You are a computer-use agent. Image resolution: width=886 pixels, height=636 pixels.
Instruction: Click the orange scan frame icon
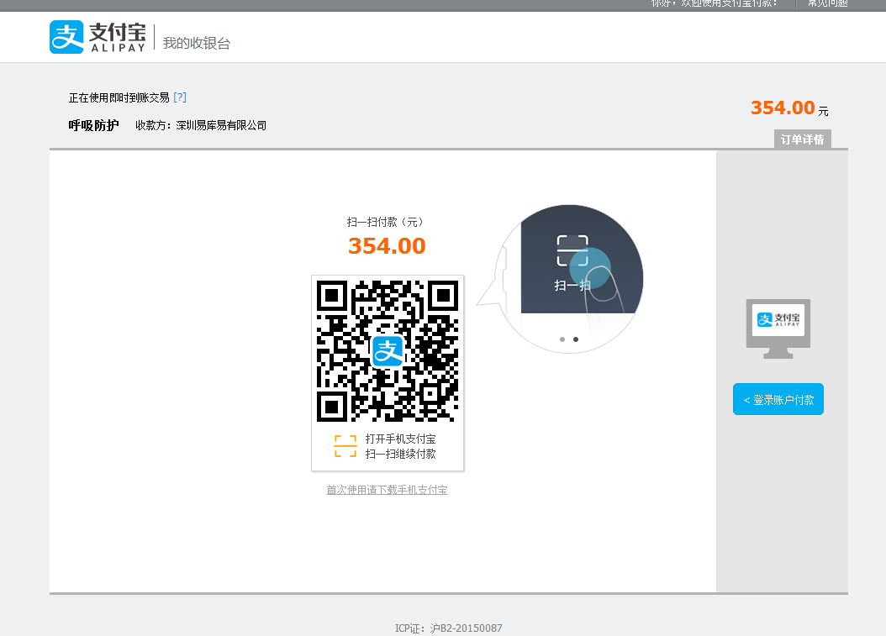(x=345, y=446)
